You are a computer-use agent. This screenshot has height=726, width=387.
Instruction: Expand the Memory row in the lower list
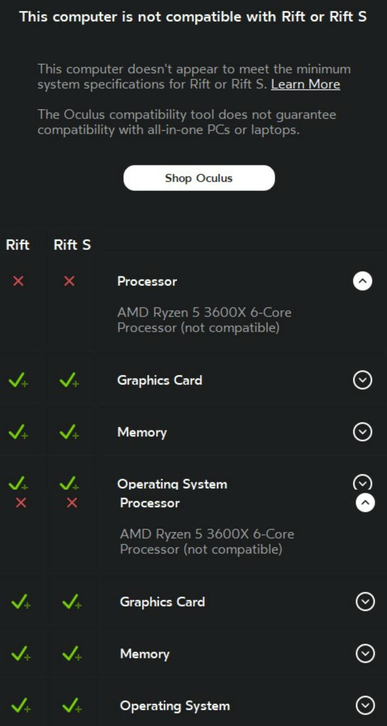coord(365,654)
